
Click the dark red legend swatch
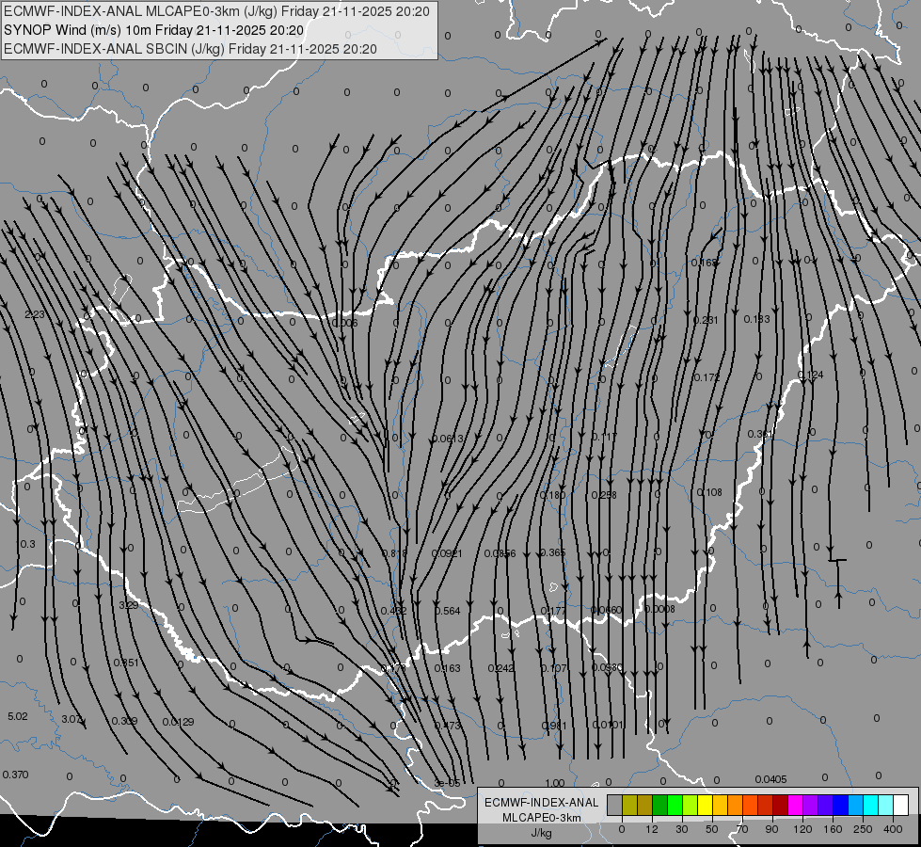click(x=780, y=805)
